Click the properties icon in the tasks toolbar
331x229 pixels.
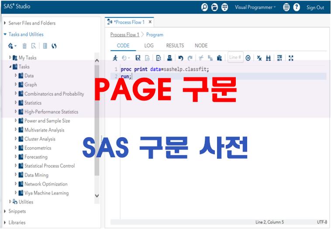tap(34, 45)
